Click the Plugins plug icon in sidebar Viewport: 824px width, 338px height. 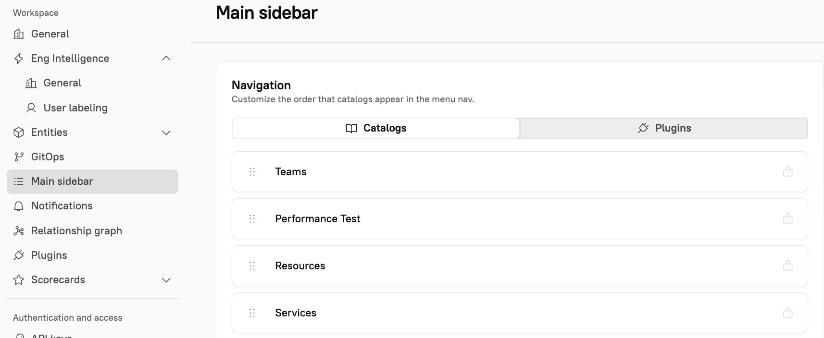pos(19,255)
